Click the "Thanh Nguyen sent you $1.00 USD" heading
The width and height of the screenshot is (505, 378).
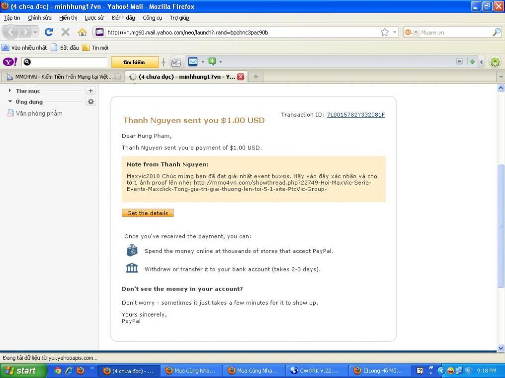194,120
